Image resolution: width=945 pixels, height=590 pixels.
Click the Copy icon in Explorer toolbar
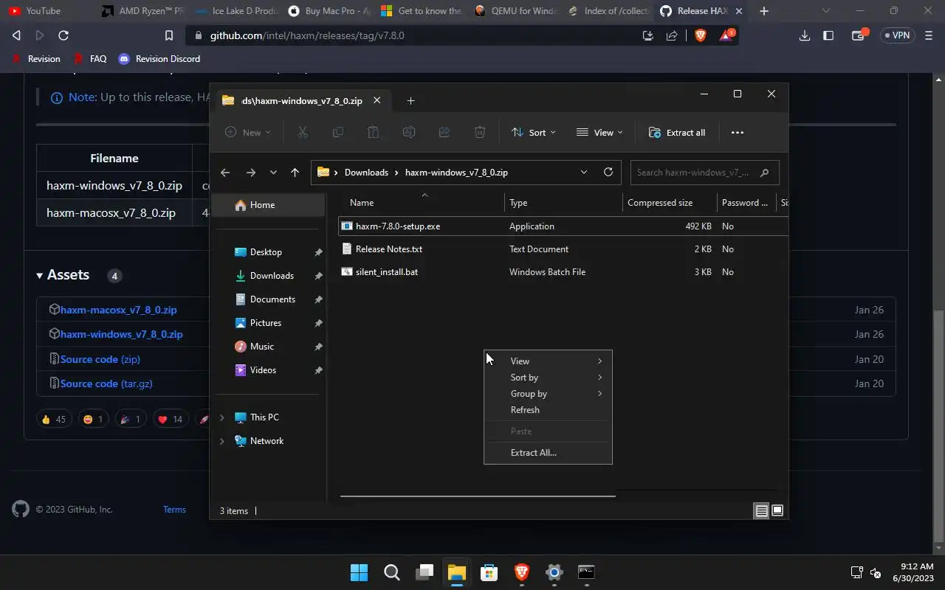(338, 132)
